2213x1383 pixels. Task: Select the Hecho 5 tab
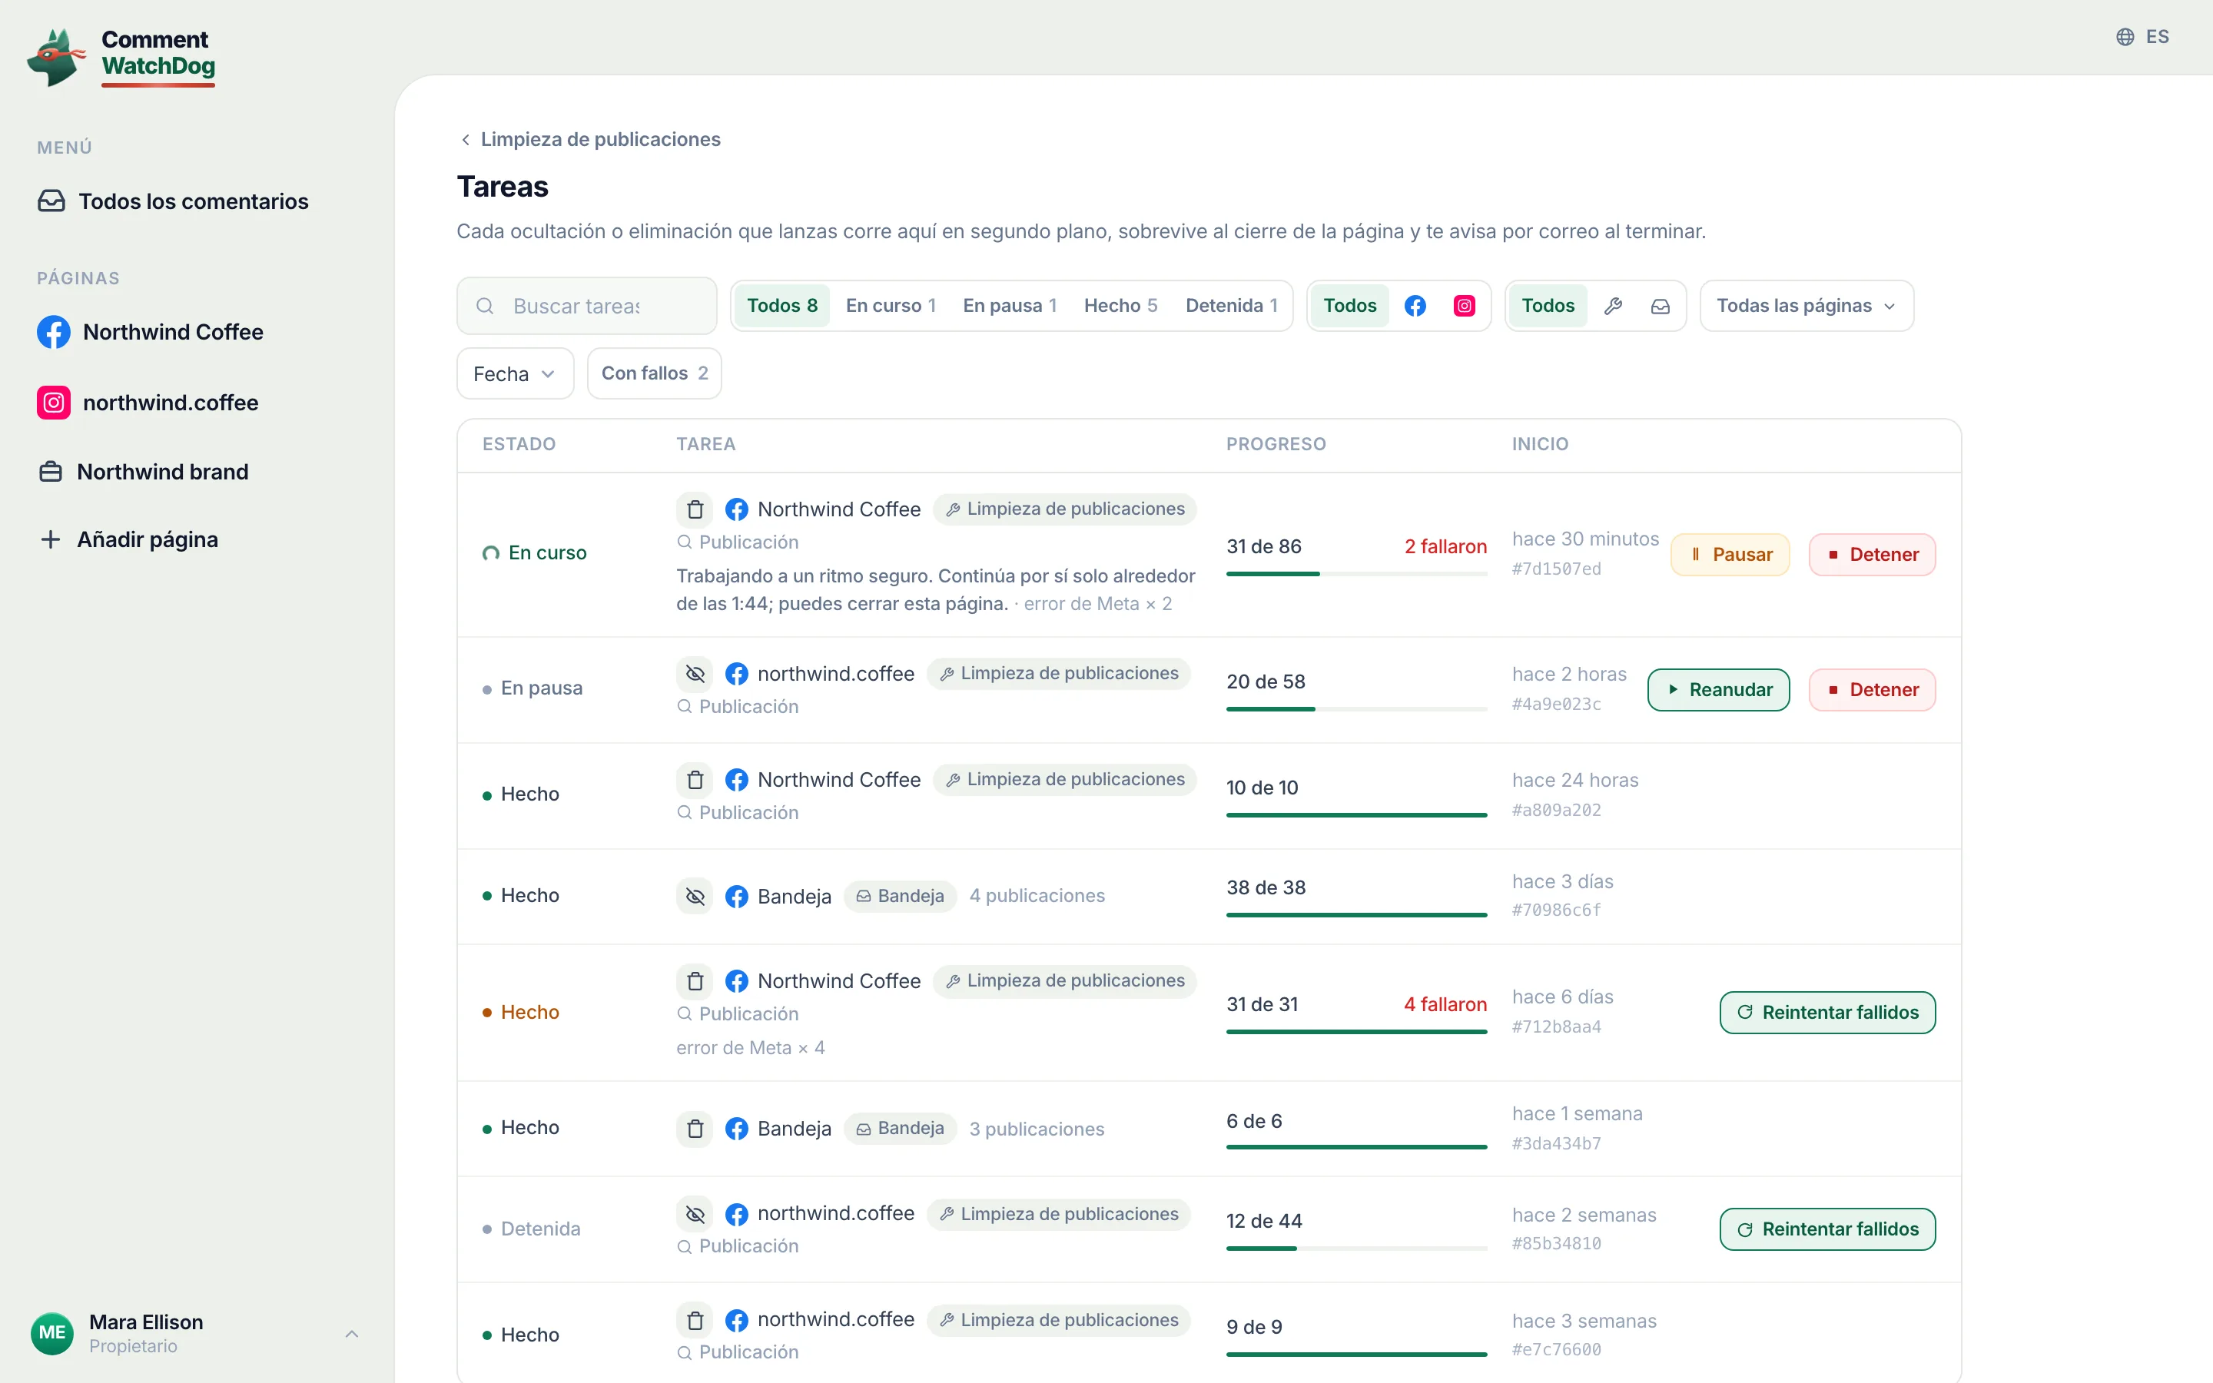pos(1120,306)
